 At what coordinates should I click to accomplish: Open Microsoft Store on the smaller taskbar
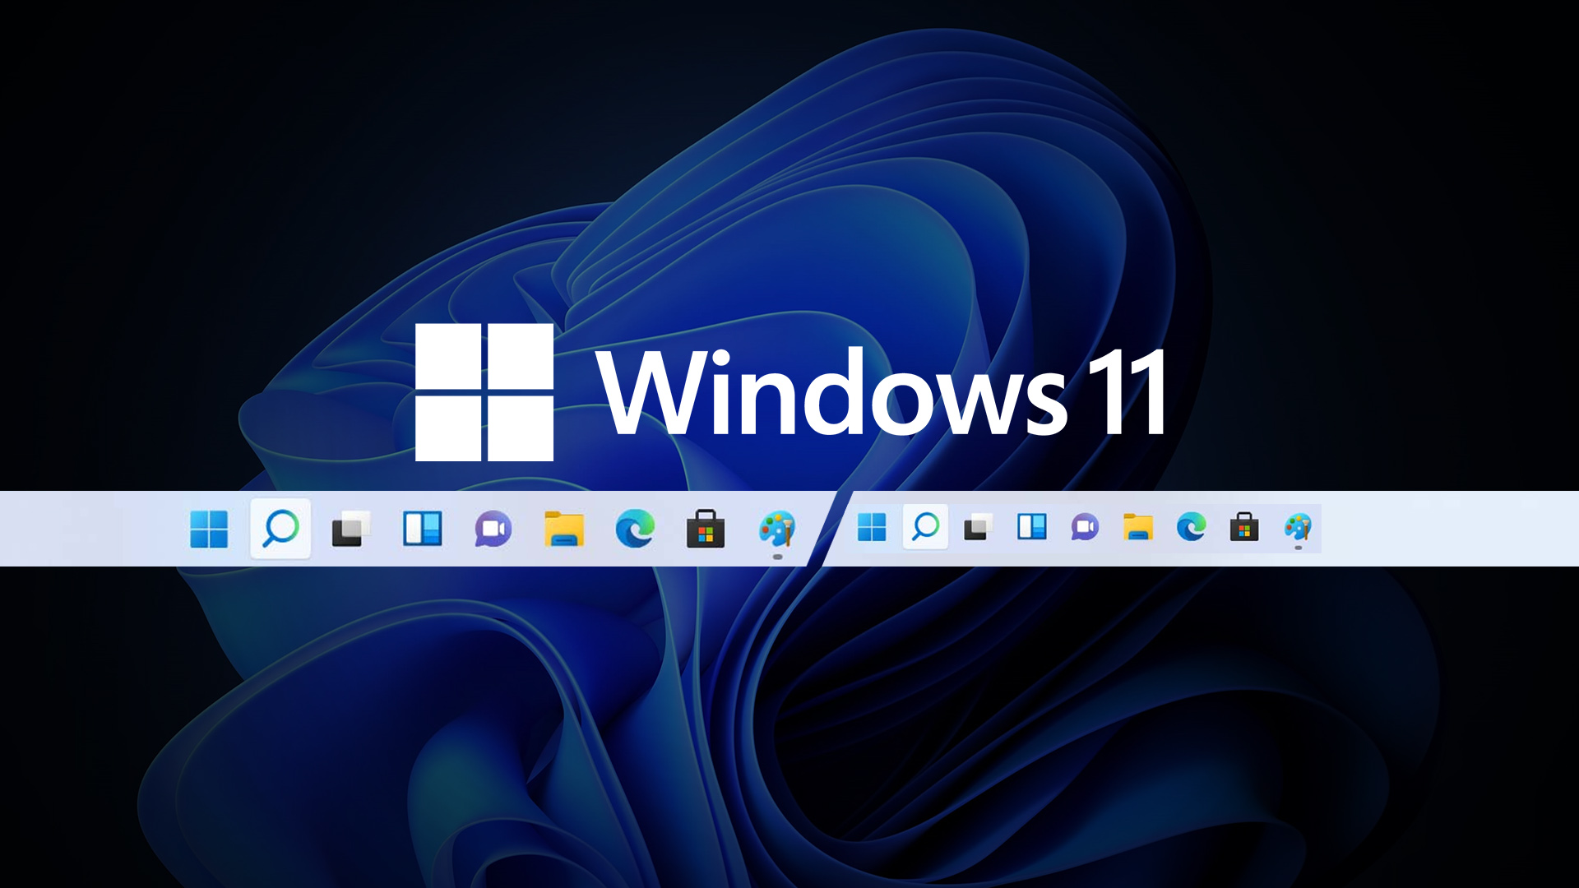1244,526
